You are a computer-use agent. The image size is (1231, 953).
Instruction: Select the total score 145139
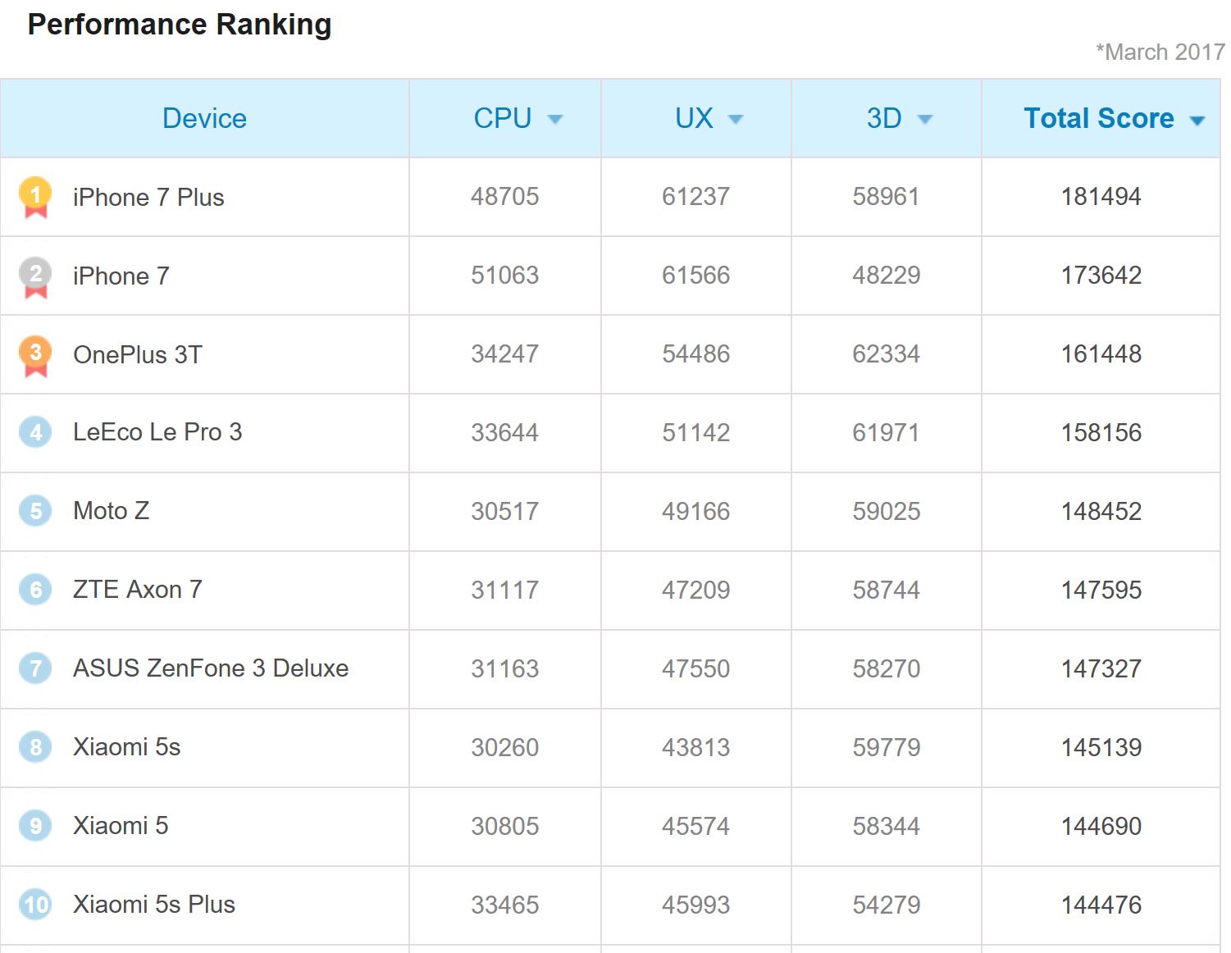pos(1101,748)
